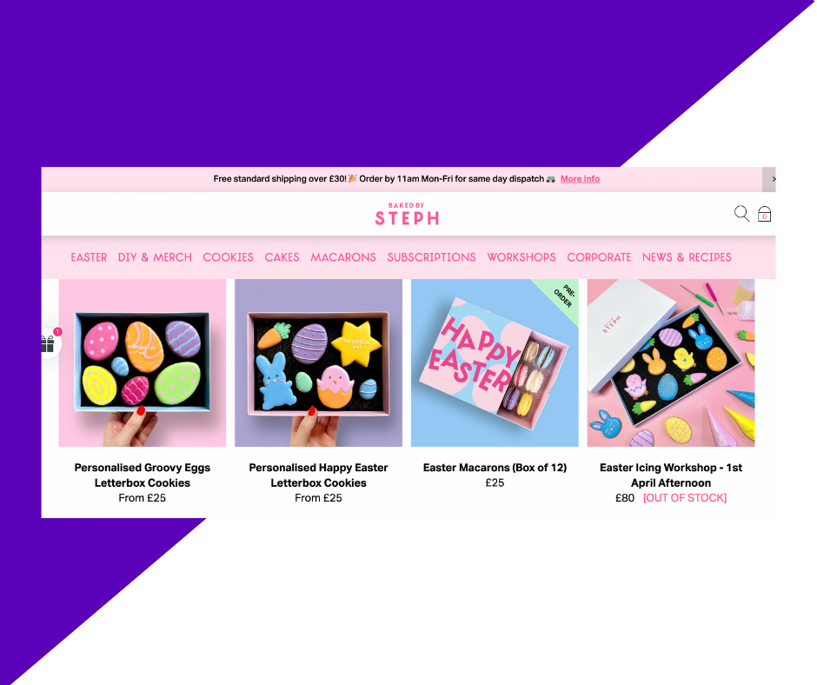Open Groovy Eggs cookies product image

click(x=143, y=362)
